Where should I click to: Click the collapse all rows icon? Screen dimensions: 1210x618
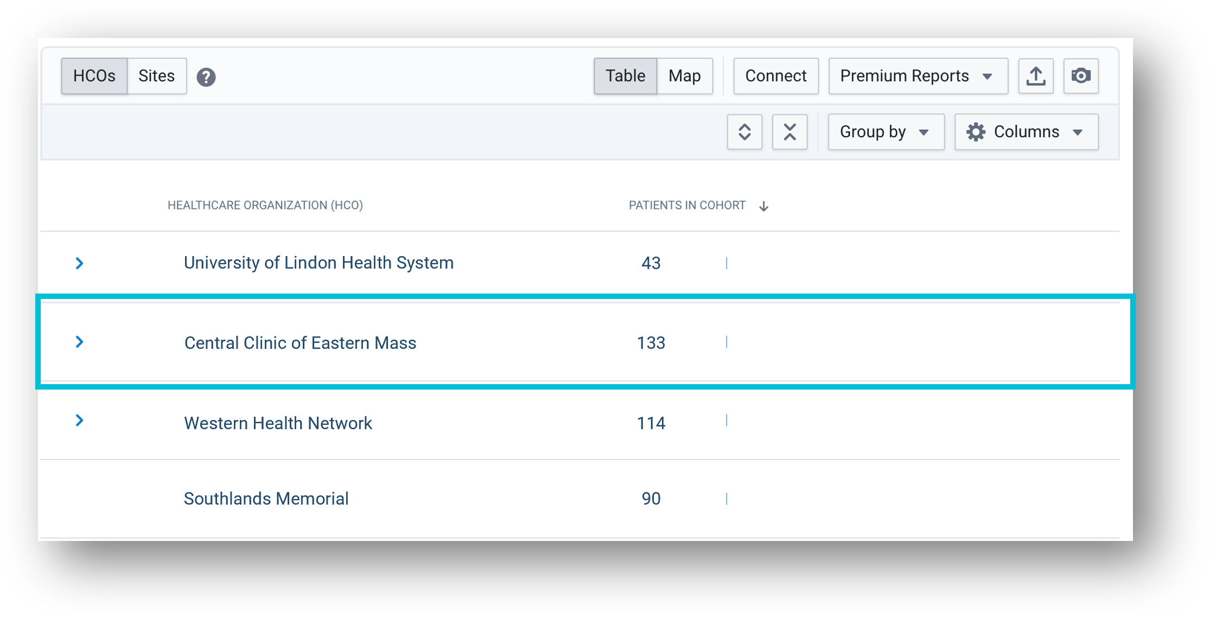coord(790,132)
